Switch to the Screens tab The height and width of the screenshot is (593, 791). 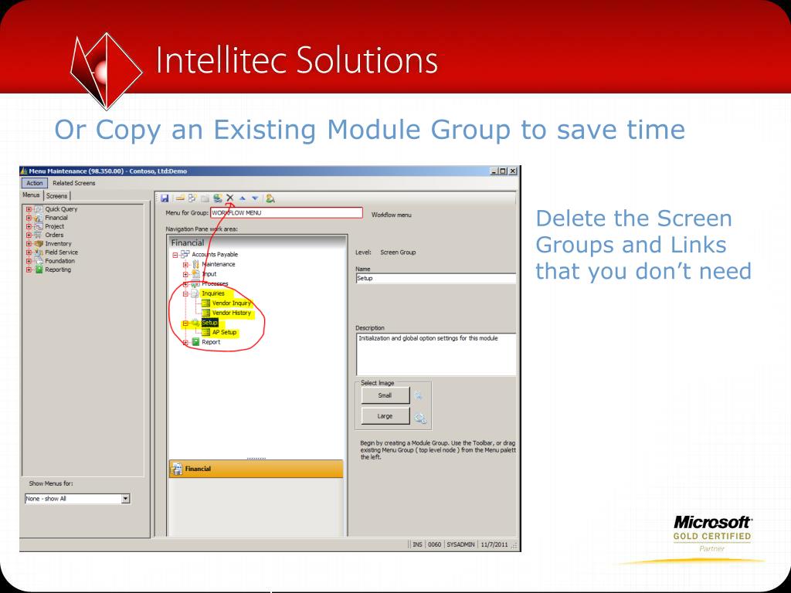point(57,195)
